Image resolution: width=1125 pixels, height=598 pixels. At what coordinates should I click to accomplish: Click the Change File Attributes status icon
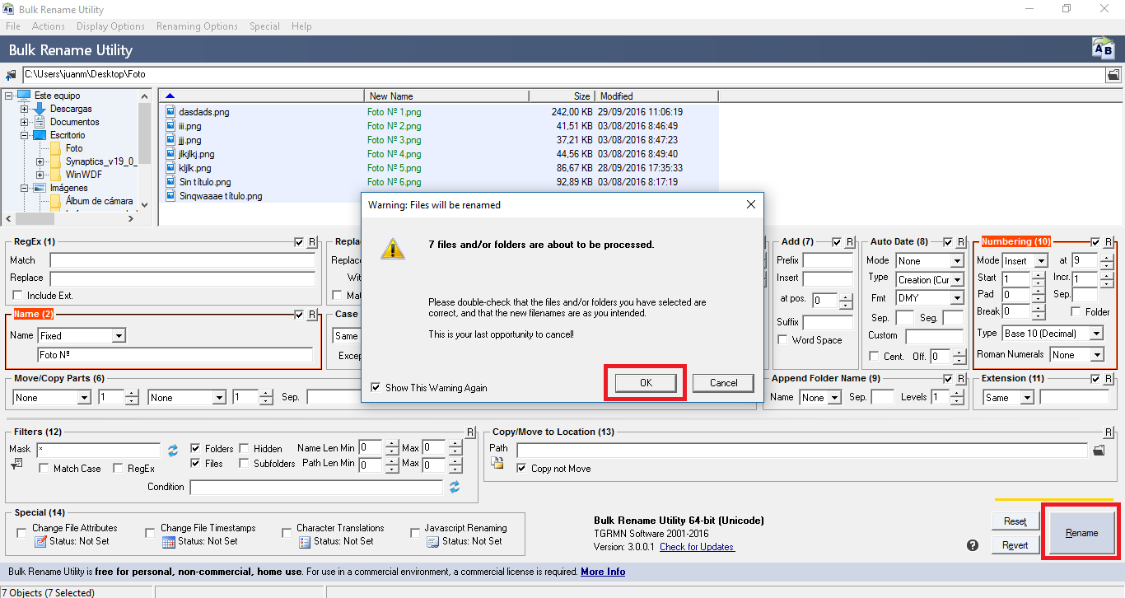click(x=40, y=541)
